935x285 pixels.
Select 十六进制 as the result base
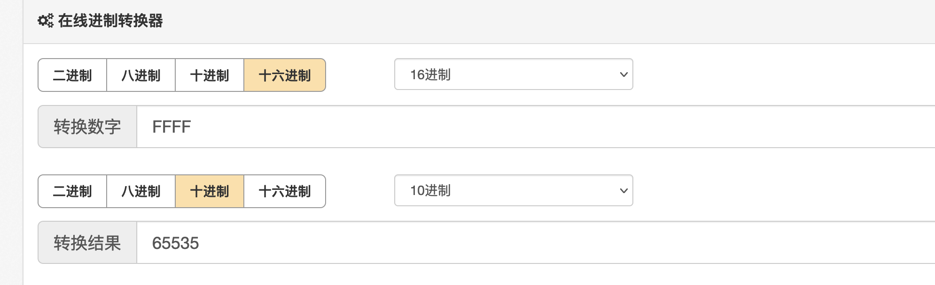pos(285,191)
